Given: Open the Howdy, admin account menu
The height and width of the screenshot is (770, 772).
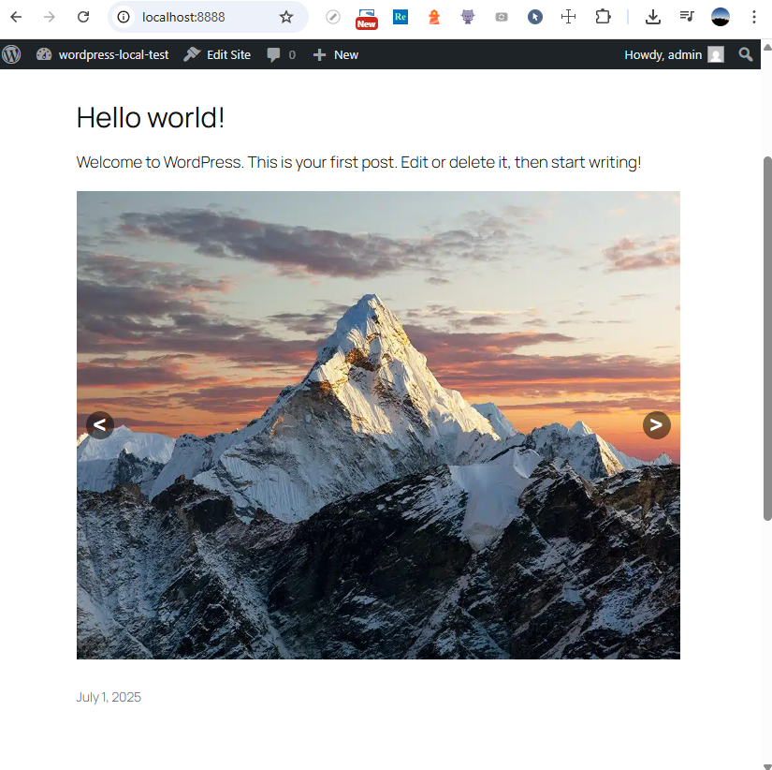Looking at the screenshot, I should [674, 54].
